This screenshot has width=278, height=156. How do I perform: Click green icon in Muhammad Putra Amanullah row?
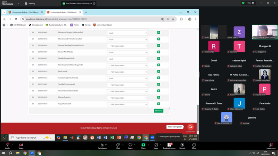tap(159, 39)
